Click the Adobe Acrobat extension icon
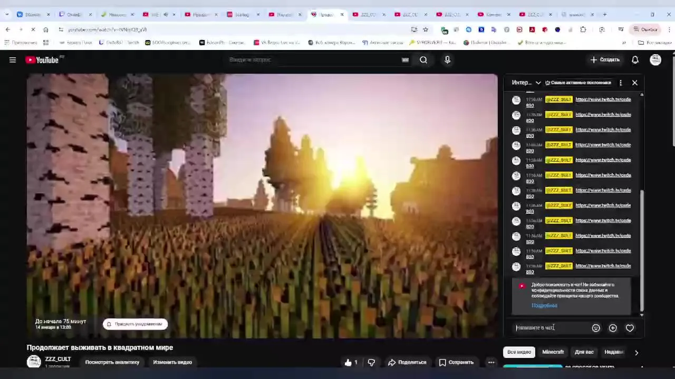675x379 pixels. [532, 29]
